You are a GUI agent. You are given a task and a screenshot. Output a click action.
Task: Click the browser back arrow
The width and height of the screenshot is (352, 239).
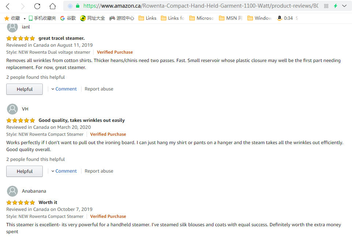(8, 6)
